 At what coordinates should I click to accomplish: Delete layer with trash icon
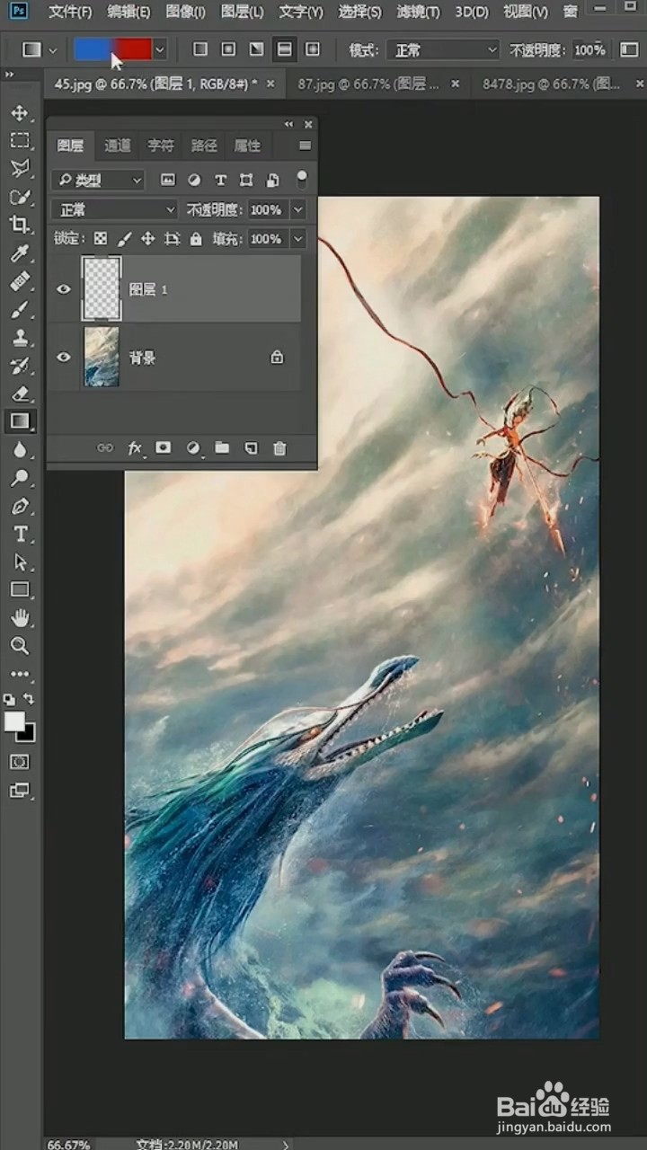click(x=279, y=447)
